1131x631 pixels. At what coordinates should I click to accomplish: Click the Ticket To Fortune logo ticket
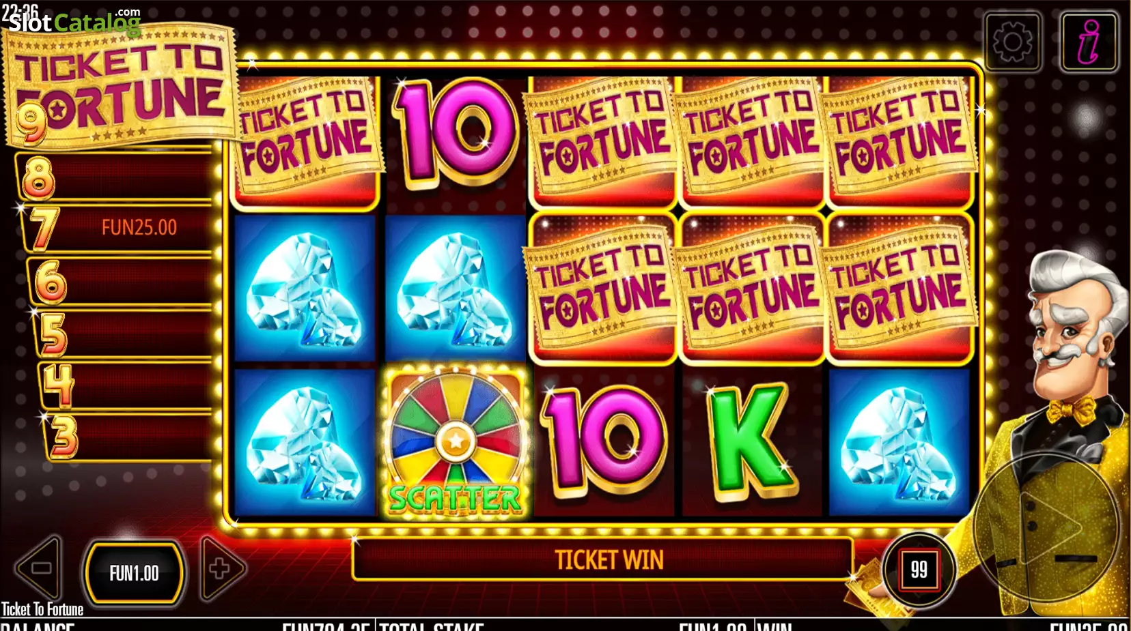(120, 85)
